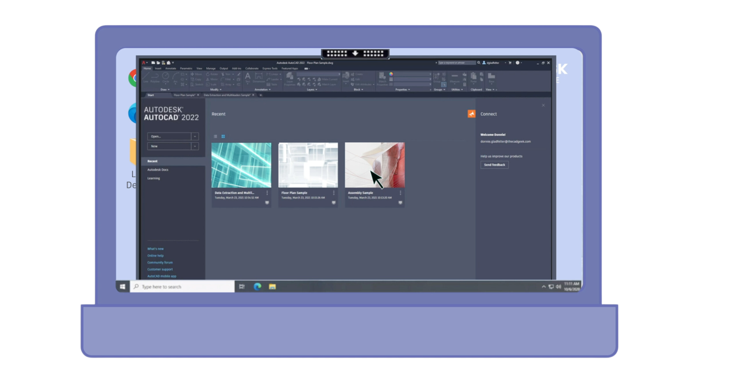Screen dimensions: 736x367
Task: Click the Insert block tool
Action: [x=346, y=78]
